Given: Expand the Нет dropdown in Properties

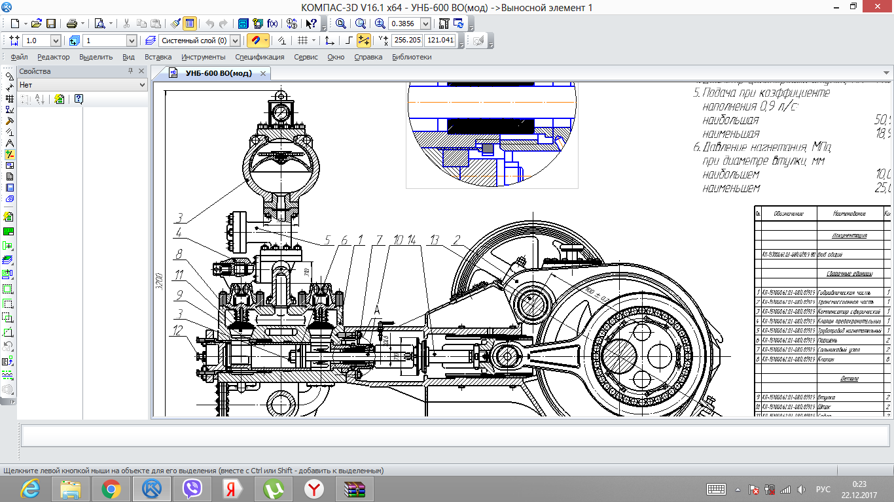Looking at the screenshot, I should (143, 85).
